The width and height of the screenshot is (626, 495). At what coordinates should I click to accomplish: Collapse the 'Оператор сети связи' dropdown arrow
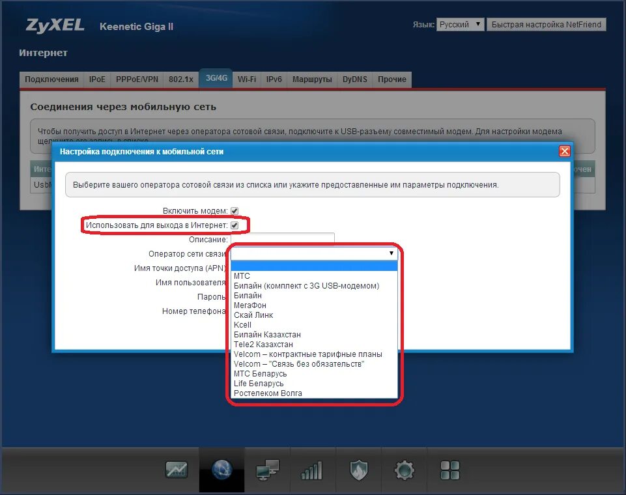pyautogui.click(x=391, y=253)
